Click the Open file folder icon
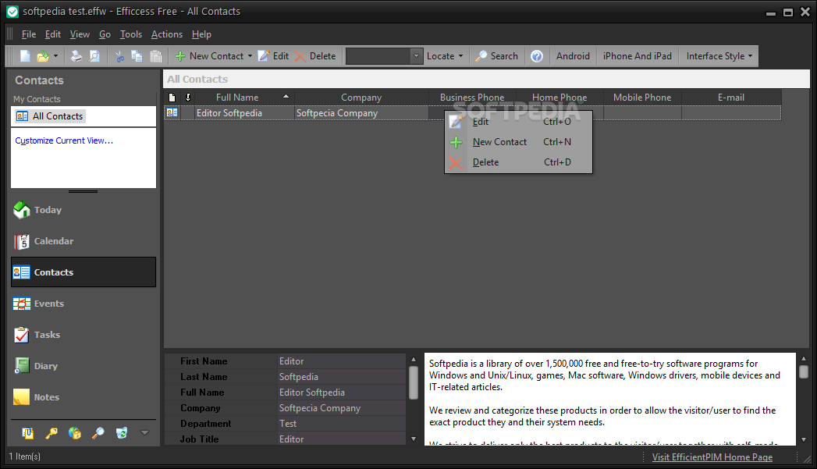The image size is (817, 469). (43, 55)
